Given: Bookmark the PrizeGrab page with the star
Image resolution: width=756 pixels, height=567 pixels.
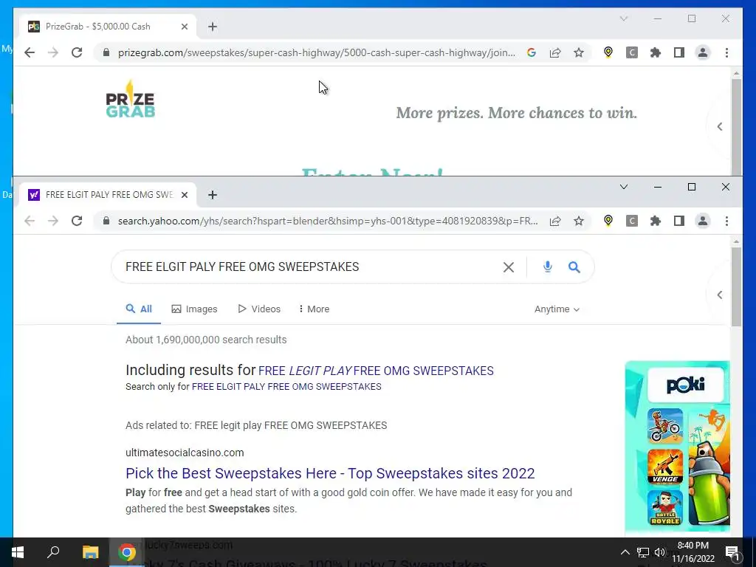Looking at the screenshot, I should [579, 52].
